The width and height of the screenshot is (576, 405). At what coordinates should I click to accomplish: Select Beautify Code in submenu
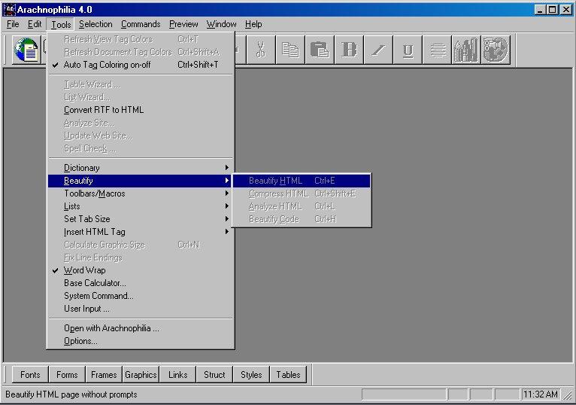click(302, 219)
